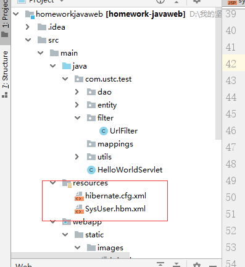Expand the entity package
245x267 pixels.
click(x=77, y=105)
